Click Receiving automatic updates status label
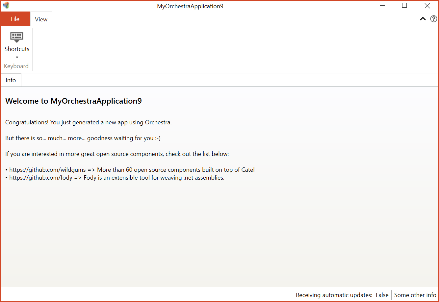This screenshot has height=302, width=439. pos(334,295)
